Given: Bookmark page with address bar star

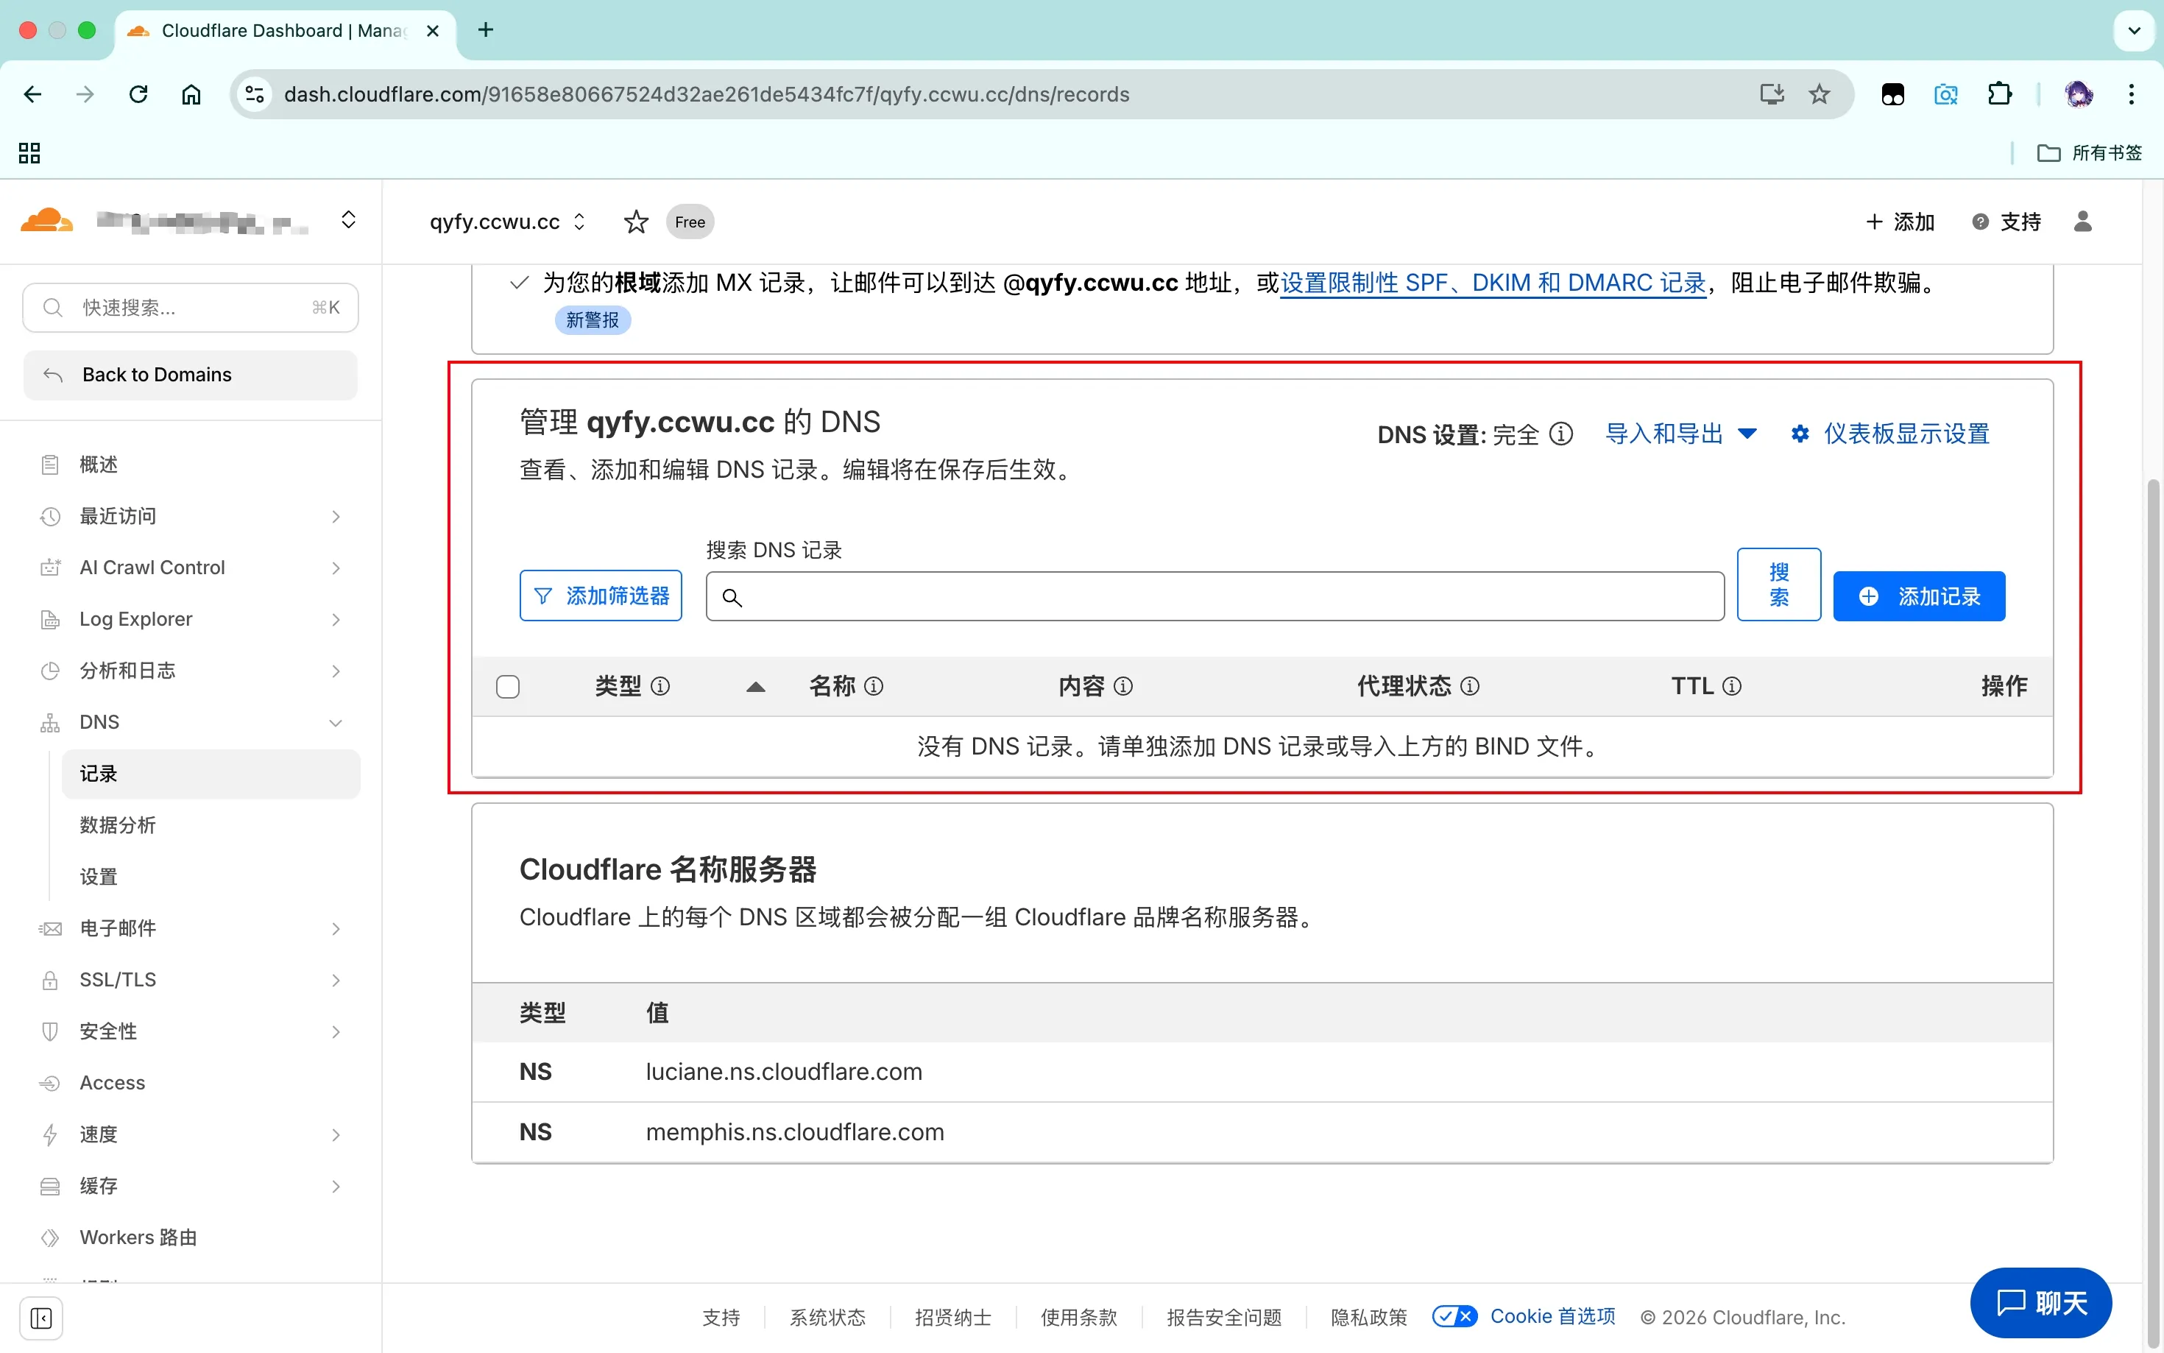Looking at the screenshot, I should 1819,94.
